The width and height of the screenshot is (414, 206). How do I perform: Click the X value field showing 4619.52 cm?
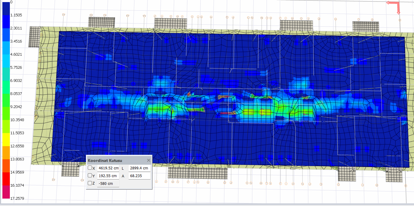pos(108,168)
